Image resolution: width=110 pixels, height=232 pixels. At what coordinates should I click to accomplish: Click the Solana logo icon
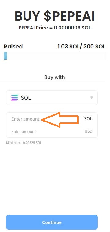tap(15, 98)
